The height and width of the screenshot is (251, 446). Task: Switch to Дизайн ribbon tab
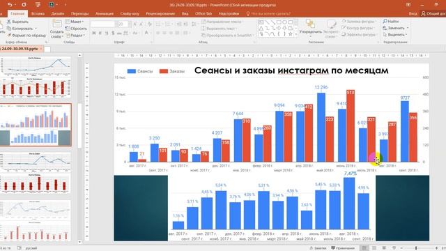58,13
